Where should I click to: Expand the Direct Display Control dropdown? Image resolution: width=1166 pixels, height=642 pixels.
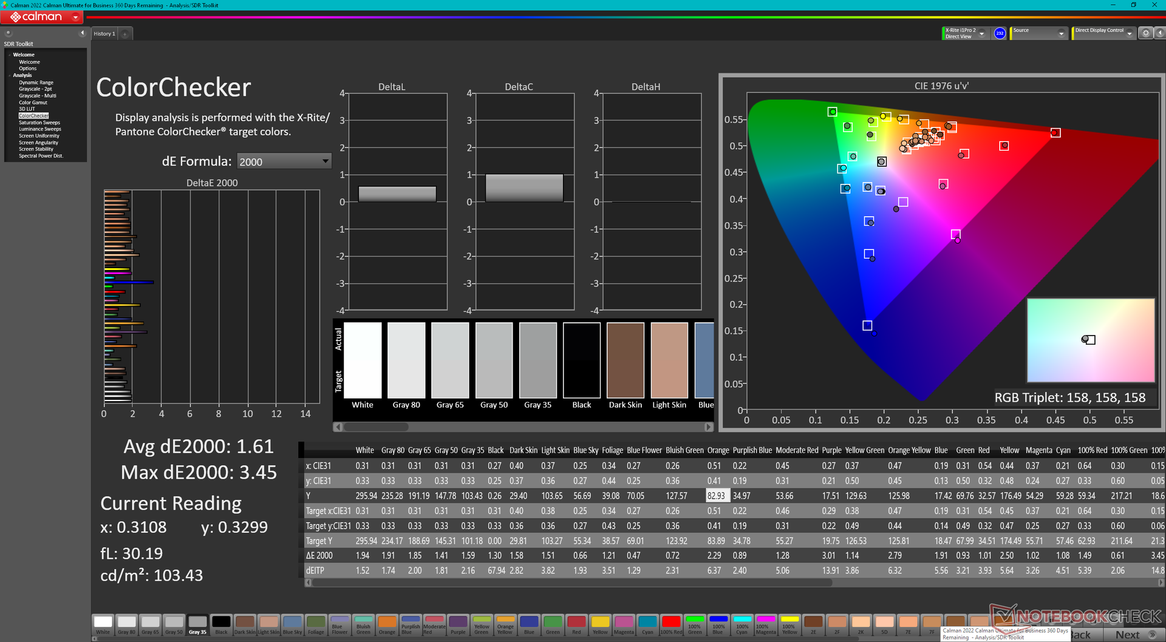click(x=1129, y=34)
